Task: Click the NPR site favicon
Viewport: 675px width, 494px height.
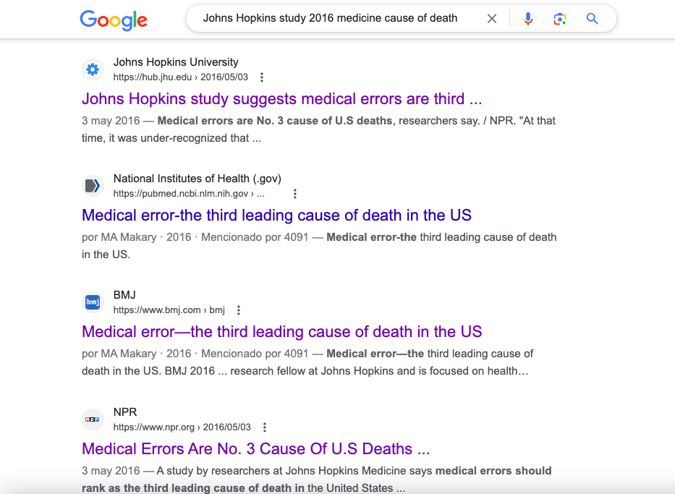Action: [93, 419]
